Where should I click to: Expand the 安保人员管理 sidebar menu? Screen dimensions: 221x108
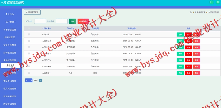point(11,45)
